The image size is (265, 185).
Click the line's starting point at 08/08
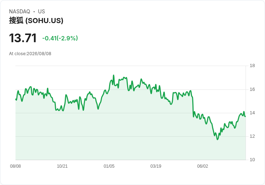tap(15, 99)
